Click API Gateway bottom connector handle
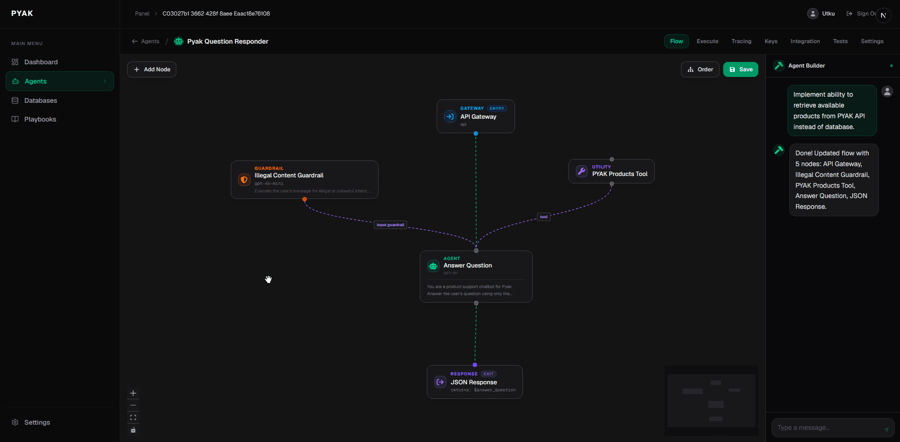Screen dimensions: 900x442 click(x=476, y=134)
